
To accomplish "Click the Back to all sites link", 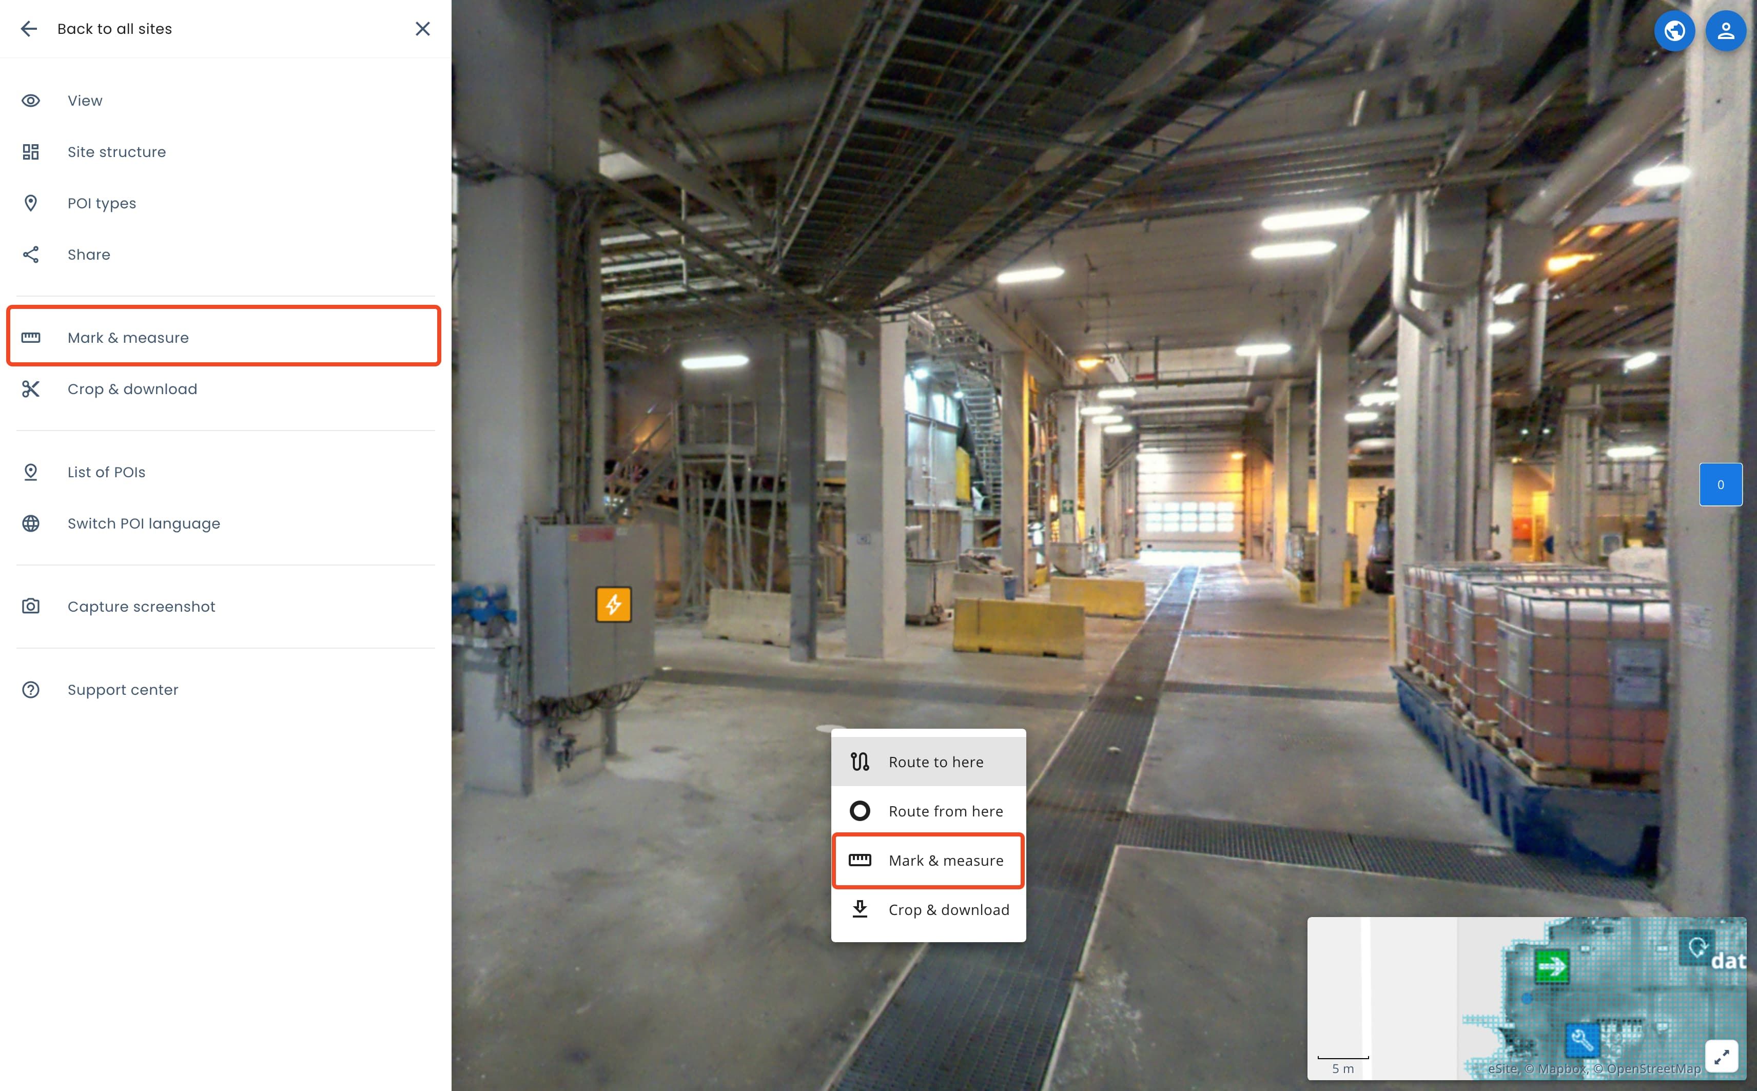I will pyautogui.click(x=115, y=28).
